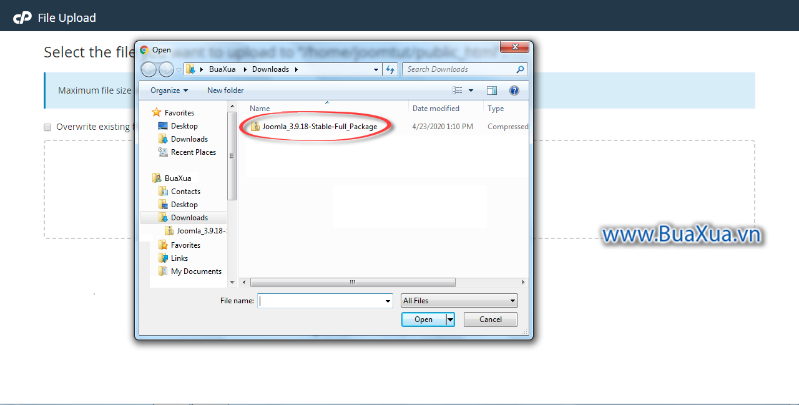Select Downloads under Favorites
This screenshot has height=405, width=799.
189,139
